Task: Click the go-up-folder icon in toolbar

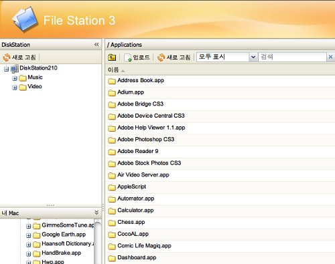Action: click(x=112, y=57)
